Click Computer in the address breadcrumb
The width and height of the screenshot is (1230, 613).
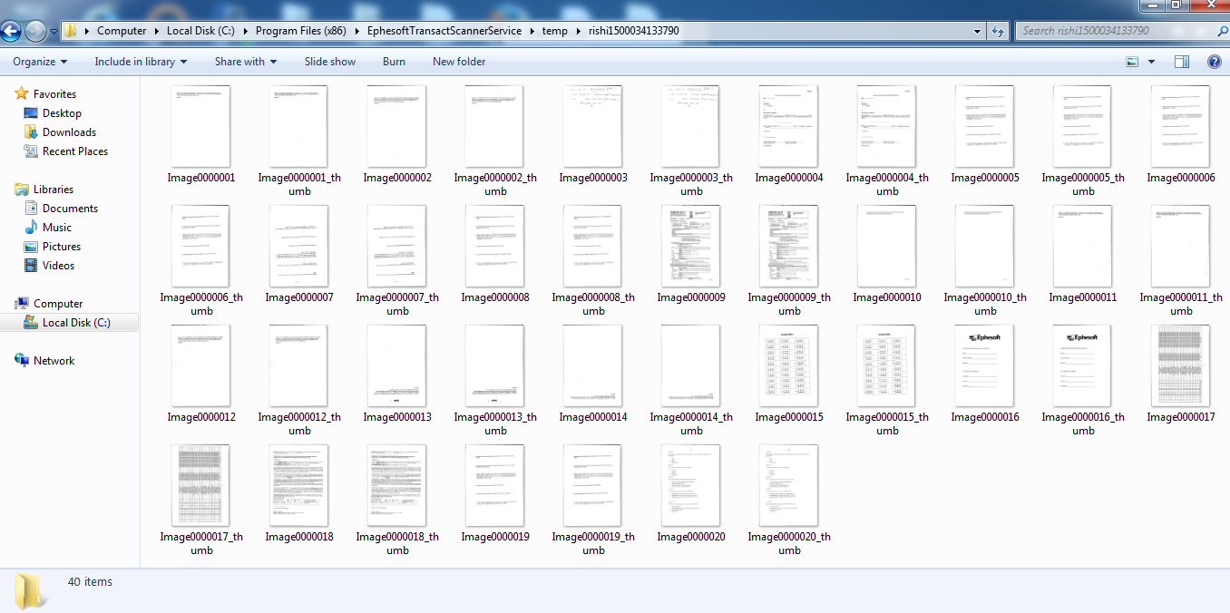pos(122,31)
